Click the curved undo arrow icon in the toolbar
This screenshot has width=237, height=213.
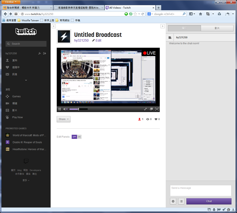(227, 14)
